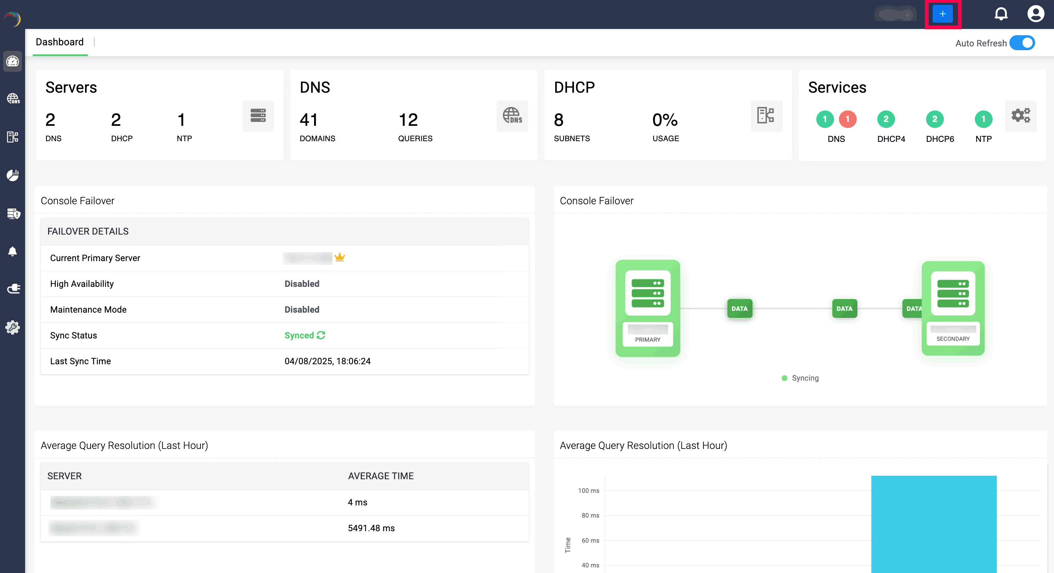The height and width of the screenshot is (573, 1054).
Task: Toggle the Auto Refresh switch
Action: click(x=1022, y=43)
